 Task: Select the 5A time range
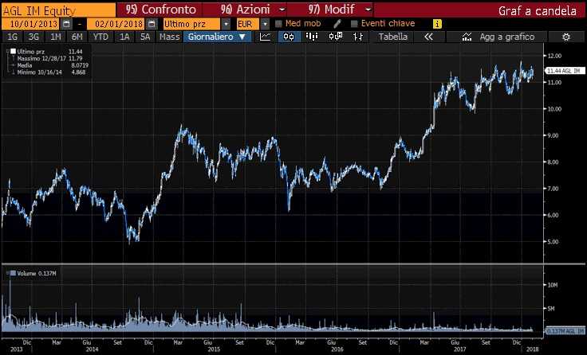[145, 37]
